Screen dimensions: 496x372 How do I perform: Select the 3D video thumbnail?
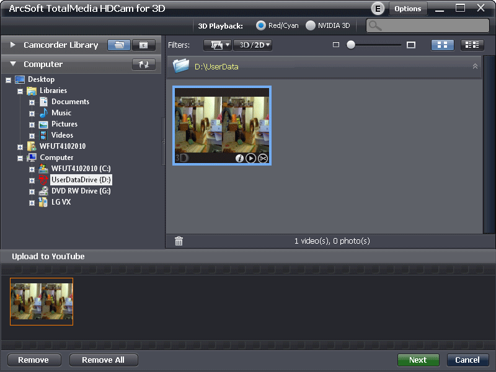coord(222,125)
